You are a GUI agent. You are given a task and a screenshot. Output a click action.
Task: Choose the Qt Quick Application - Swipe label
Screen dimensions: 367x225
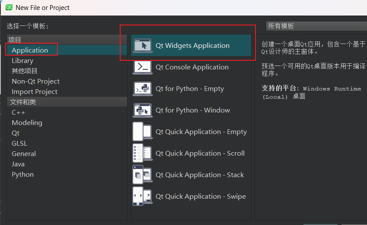pos(201,197)
